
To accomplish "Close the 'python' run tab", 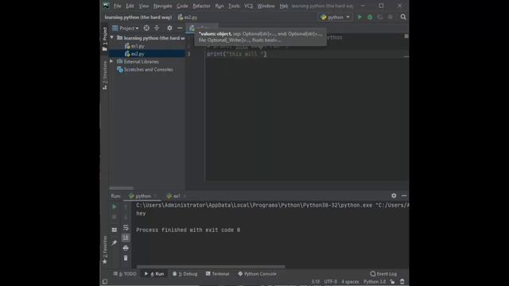I will tap(156, 196).
